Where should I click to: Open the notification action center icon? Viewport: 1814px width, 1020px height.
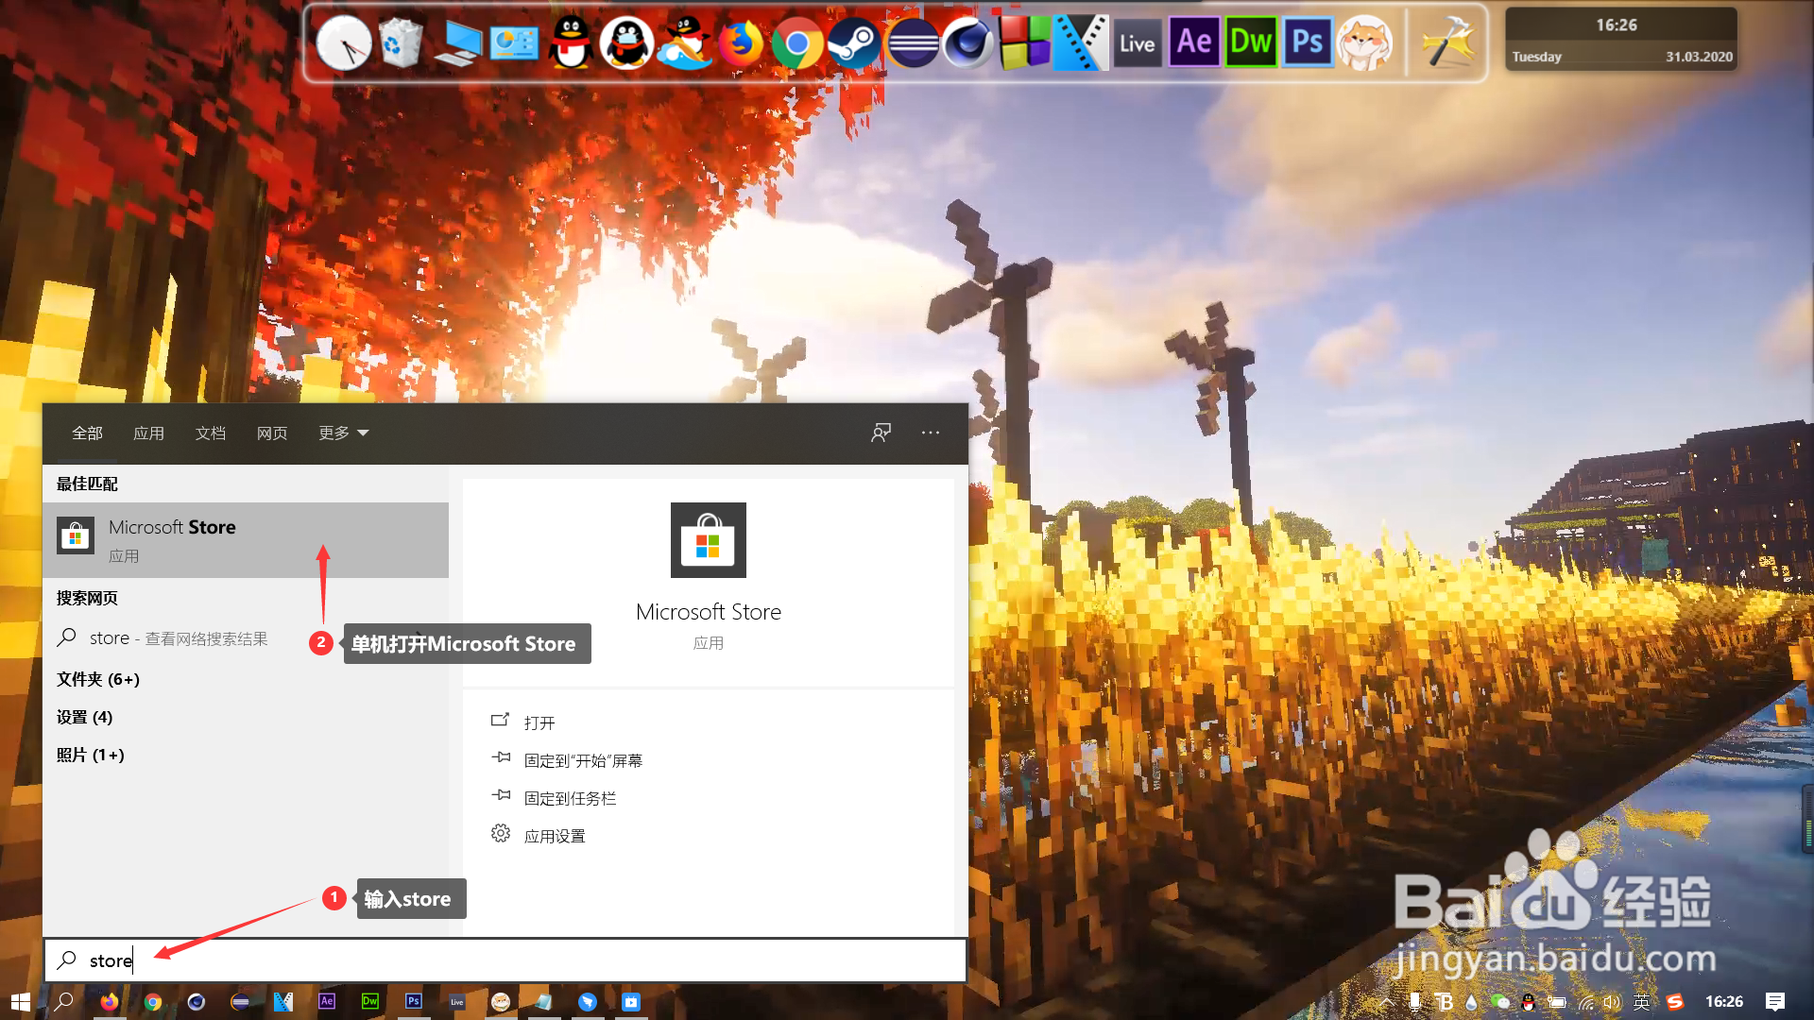[1775, 1002]
